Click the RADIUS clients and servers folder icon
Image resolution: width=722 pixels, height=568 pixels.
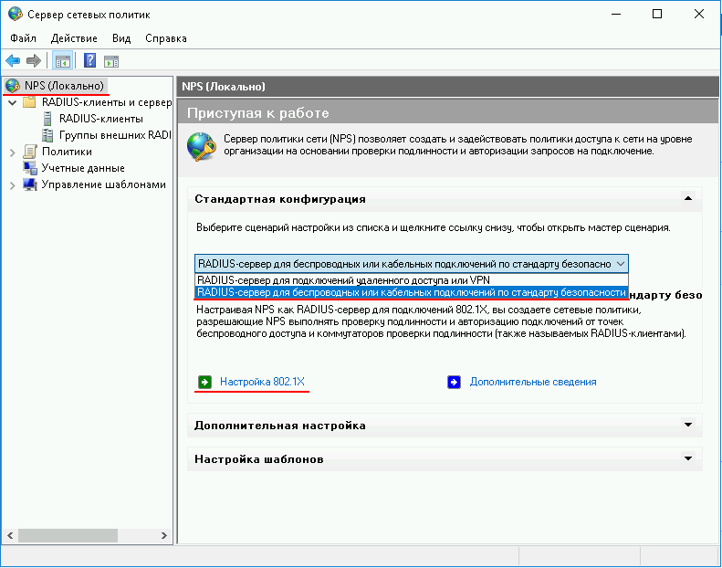point(29,102)
